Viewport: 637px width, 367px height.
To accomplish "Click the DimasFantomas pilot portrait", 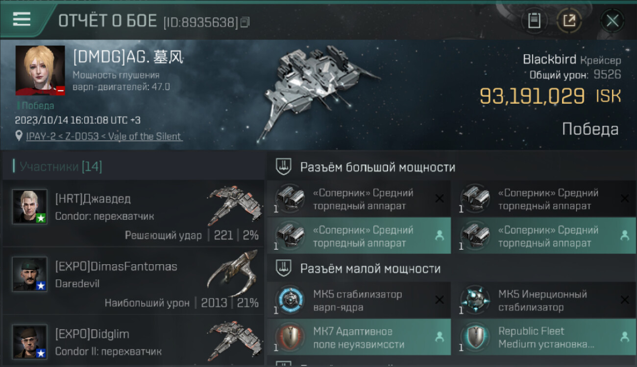I will 30,275.
